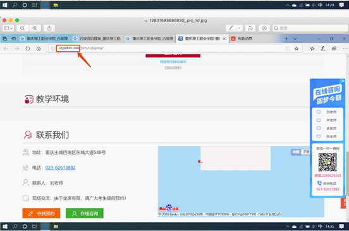Focus the Preview search field

click(310, 28)
